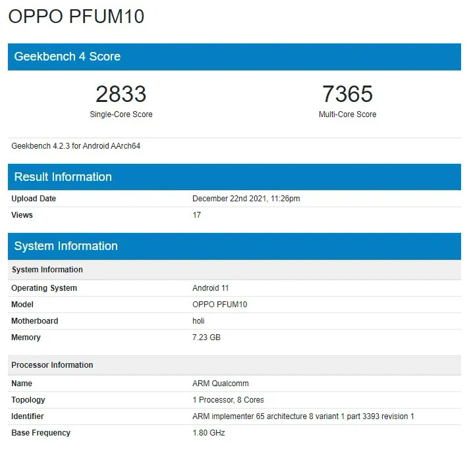Click the ARM implementer identifier value

point(303,416)
